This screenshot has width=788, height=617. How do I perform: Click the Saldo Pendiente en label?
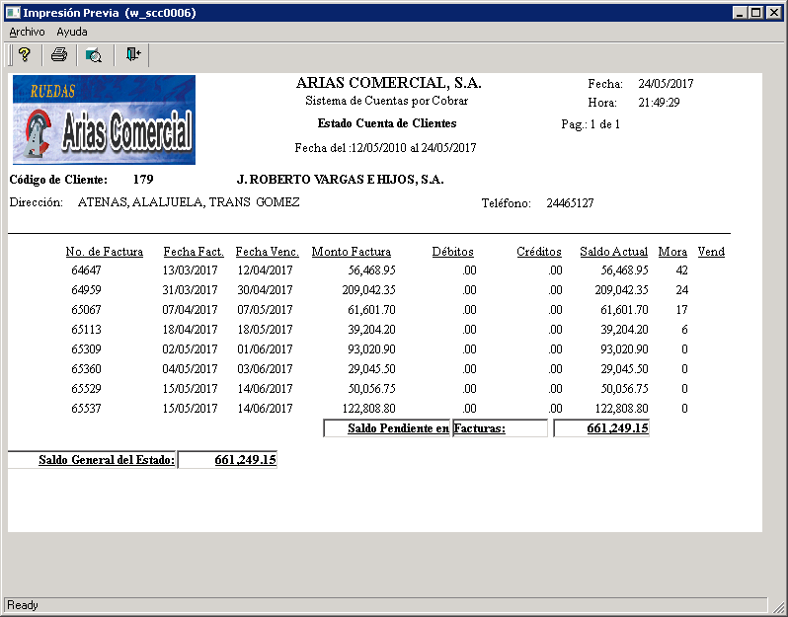398,428
